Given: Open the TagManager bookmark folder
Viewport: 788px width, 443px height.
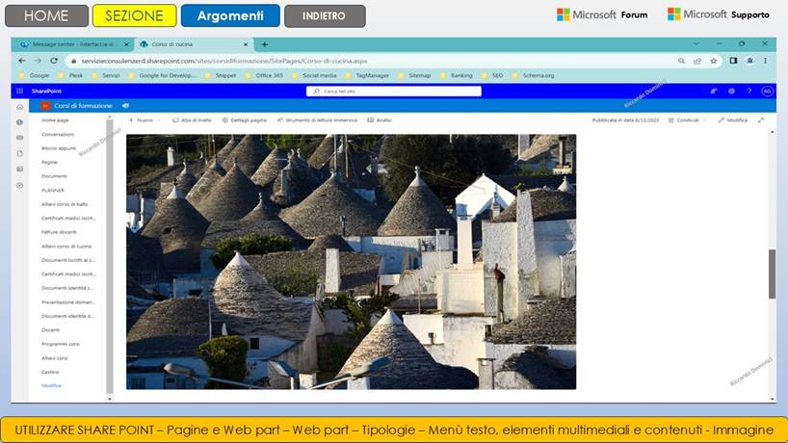Looking at the screenshot, I should tap(367, 75).
